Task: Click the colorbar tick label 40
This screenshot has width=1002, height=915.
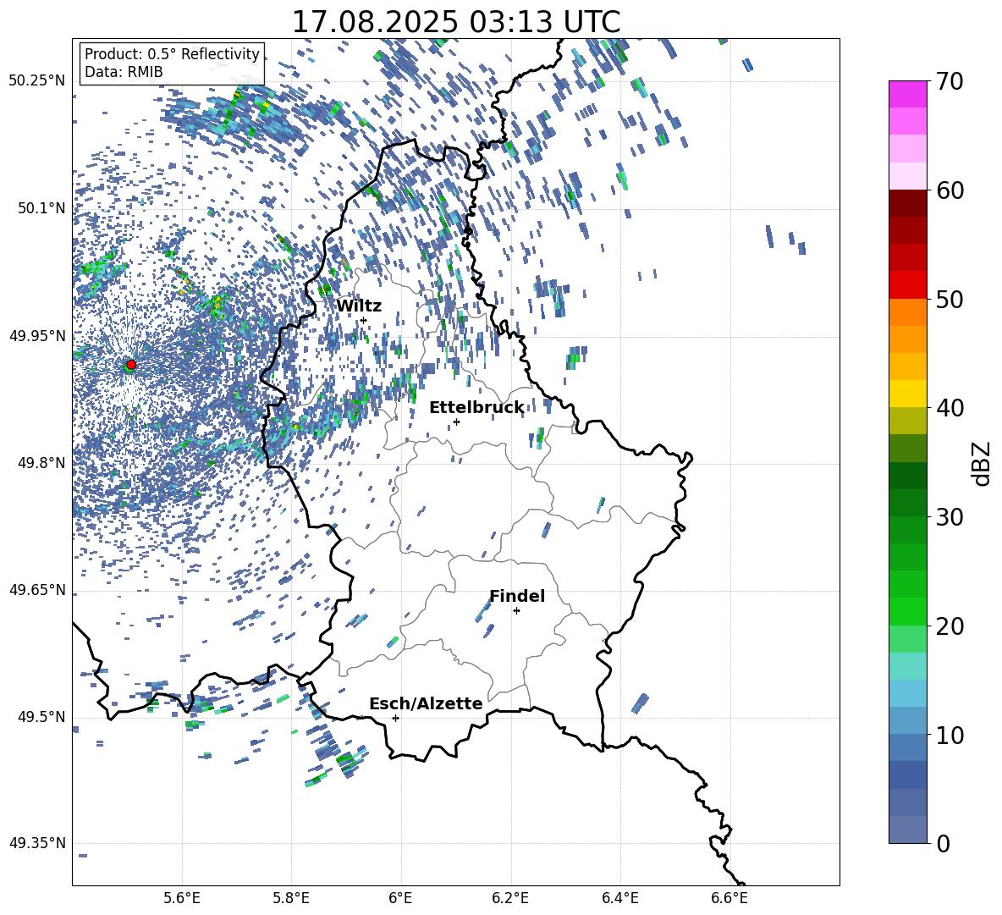Action: click(x=950, y=408)
